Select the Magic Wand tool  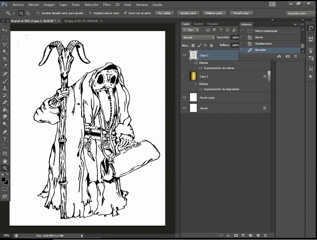(x=5, y=52)
